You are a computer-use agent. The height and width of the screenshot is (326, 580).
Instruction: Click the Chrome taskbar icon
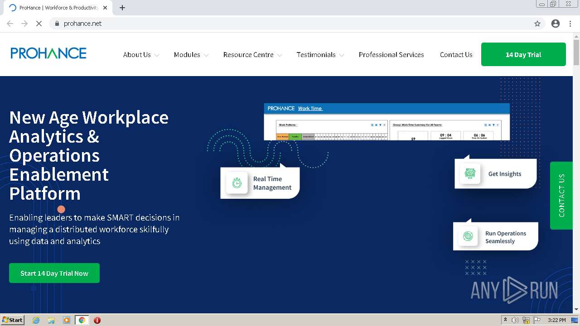pos(82,320)
